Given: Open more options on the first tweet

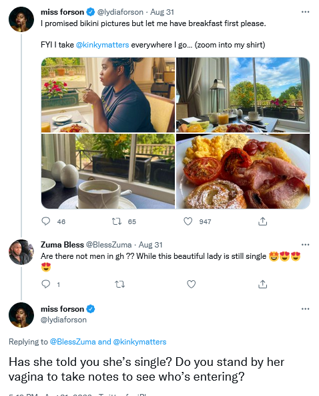Looking at the screenshot, I should tap(305, 12).
